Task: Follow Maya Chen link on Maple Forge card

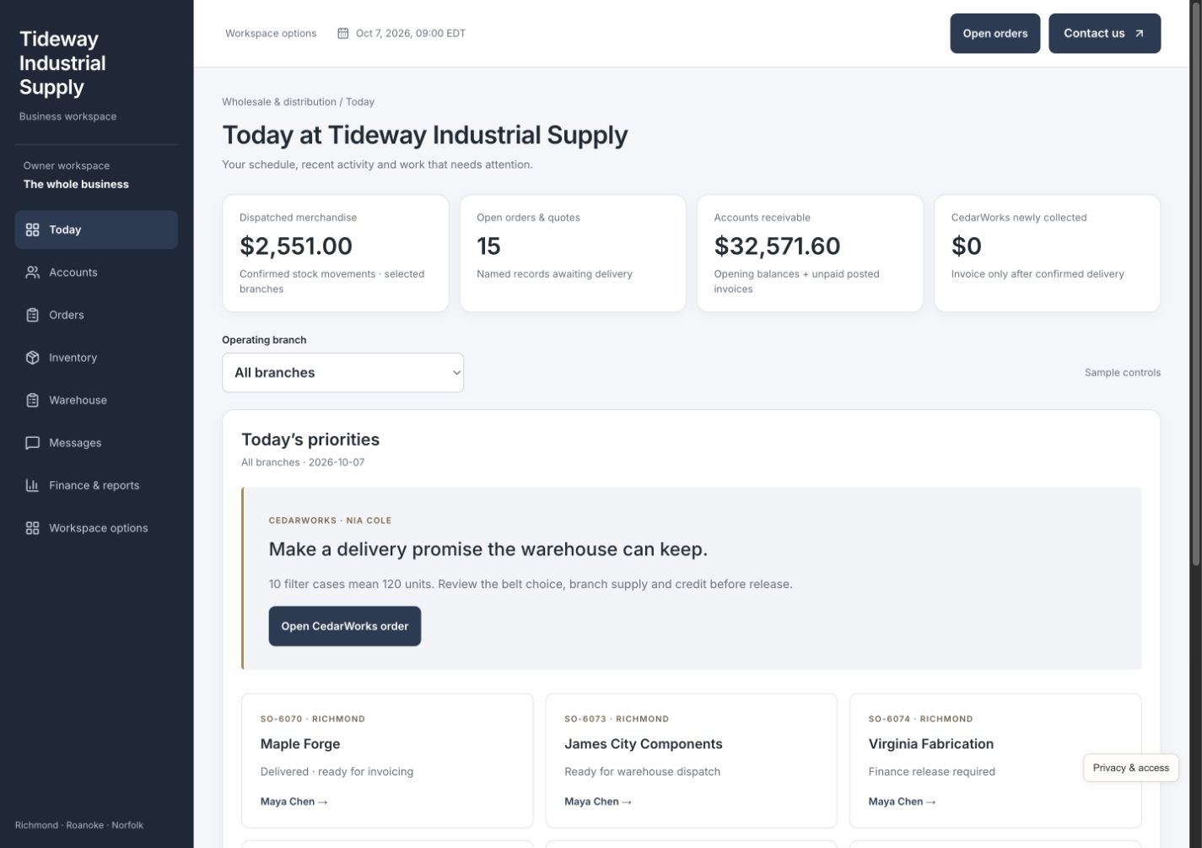Action: tap(294, 802)
